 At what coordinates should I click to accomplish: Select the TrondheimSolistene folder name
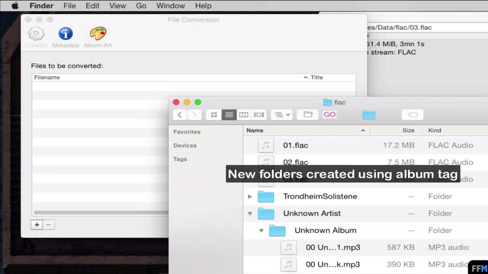coord(320,196)
